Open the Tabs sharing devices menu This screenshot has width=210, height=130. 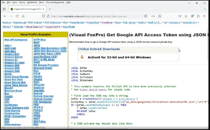point(55,2)
